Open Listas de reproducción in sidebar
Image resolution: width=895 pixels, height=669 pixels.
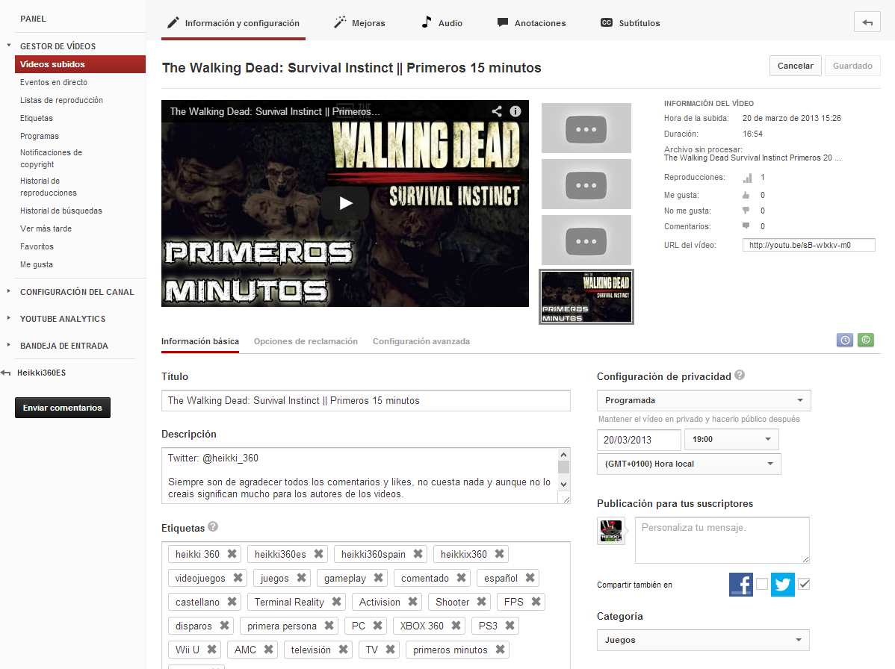pos(62,100)
